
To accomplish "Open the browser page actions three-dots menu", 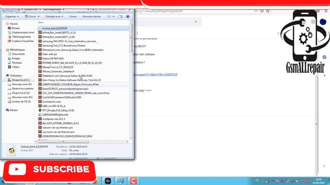I will 256,11.
